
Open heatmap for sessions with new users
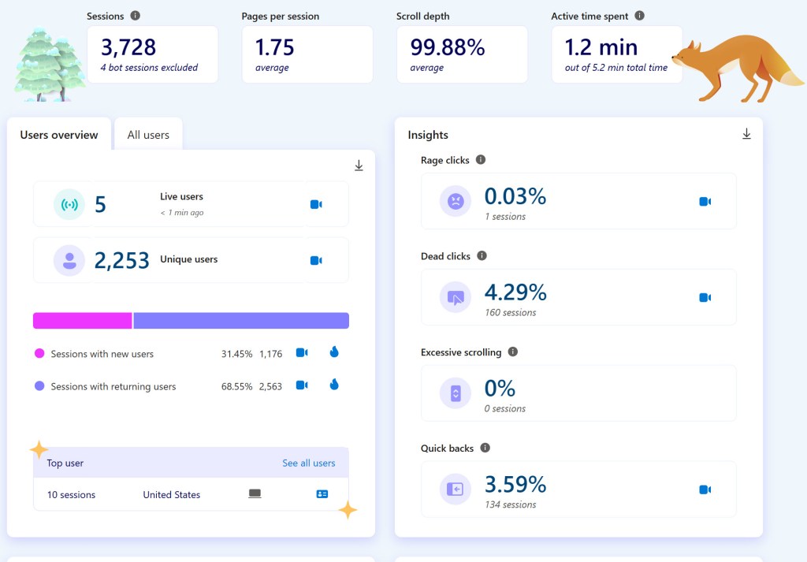pos(334,352)
